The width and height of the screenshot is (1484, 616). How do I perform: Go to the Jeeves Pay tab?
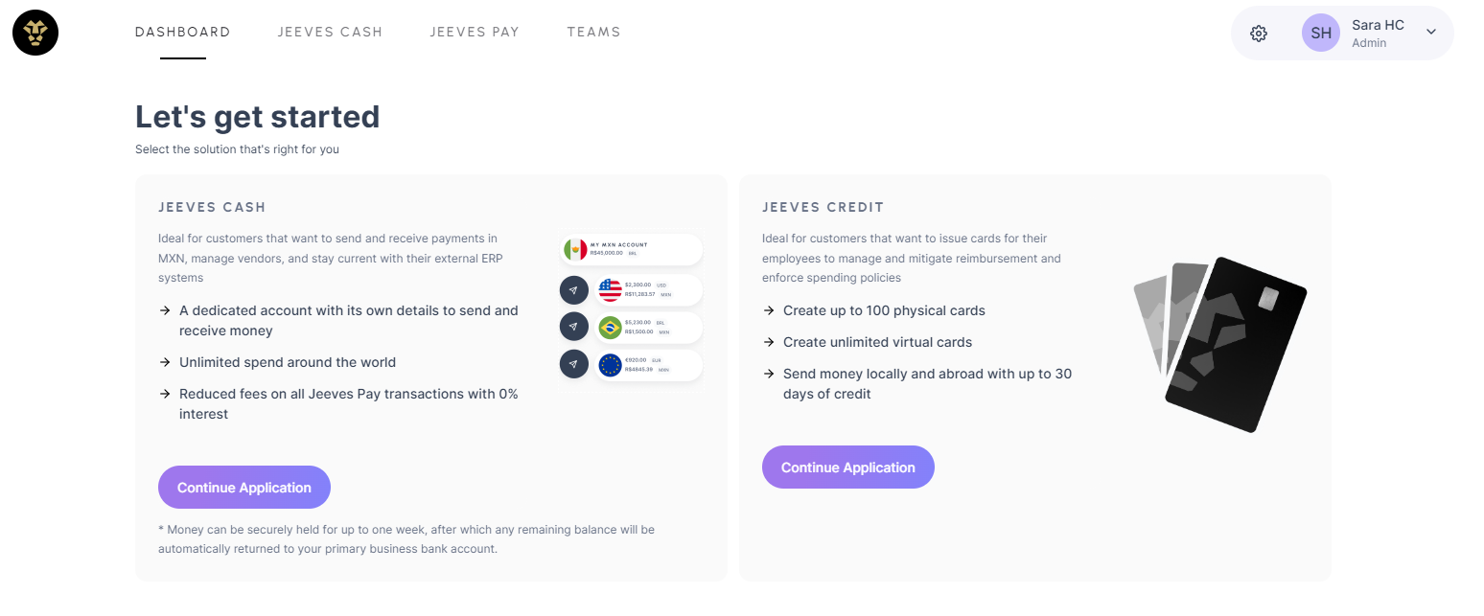(475, 32)
